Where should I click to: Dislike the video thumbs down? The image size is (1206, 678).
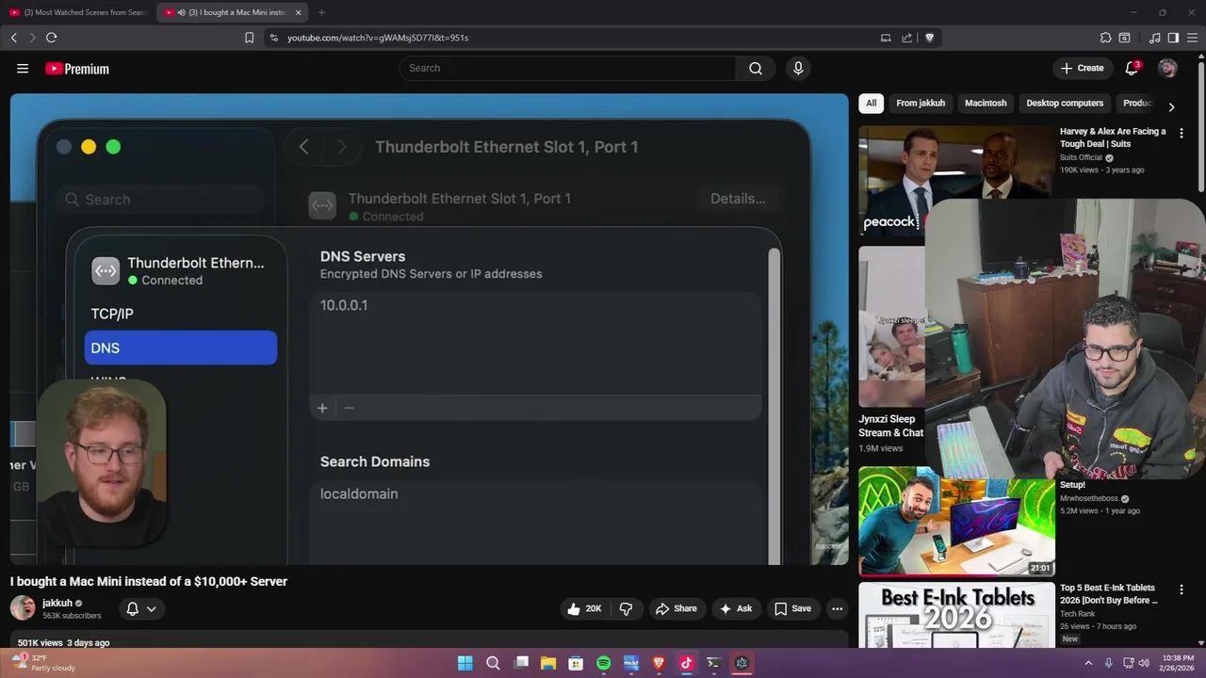626,608
